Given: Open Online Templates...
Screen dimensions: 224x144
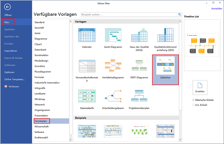Looking at the screenshot, I should (x=14, y=79).
